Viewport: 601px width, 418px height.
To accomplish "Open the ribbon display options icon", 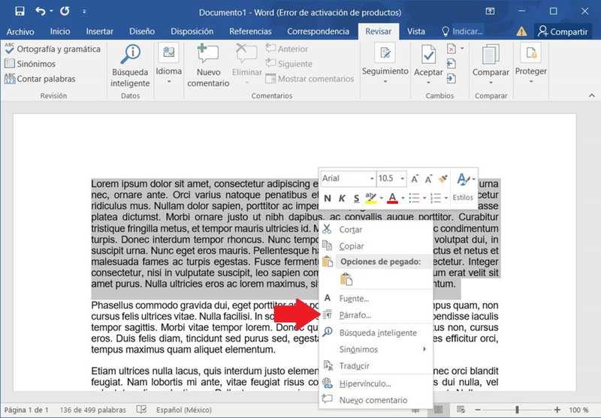I will click(x=490, y=11).
